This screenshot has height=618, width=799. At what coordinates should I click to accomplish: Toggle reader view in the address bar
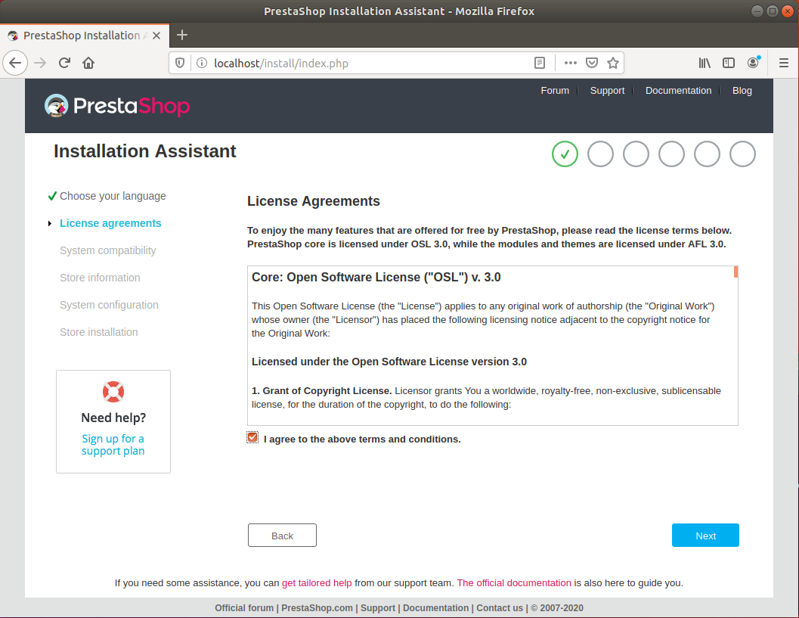pyautogui.click(x=539, y=63)
